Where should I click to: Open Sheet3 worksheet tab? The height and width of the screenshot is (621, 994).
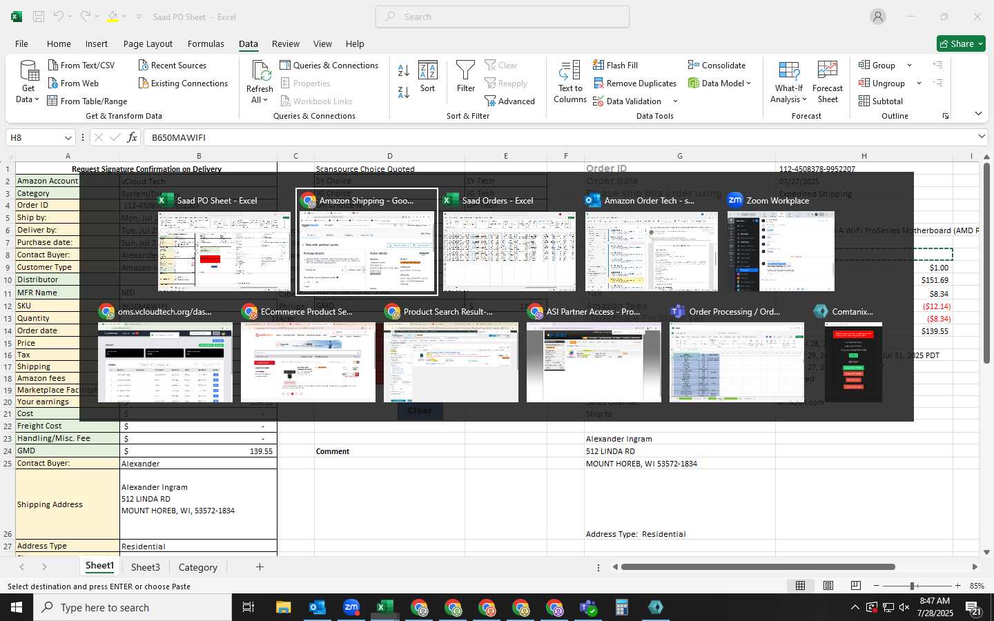tap(145, 567)
